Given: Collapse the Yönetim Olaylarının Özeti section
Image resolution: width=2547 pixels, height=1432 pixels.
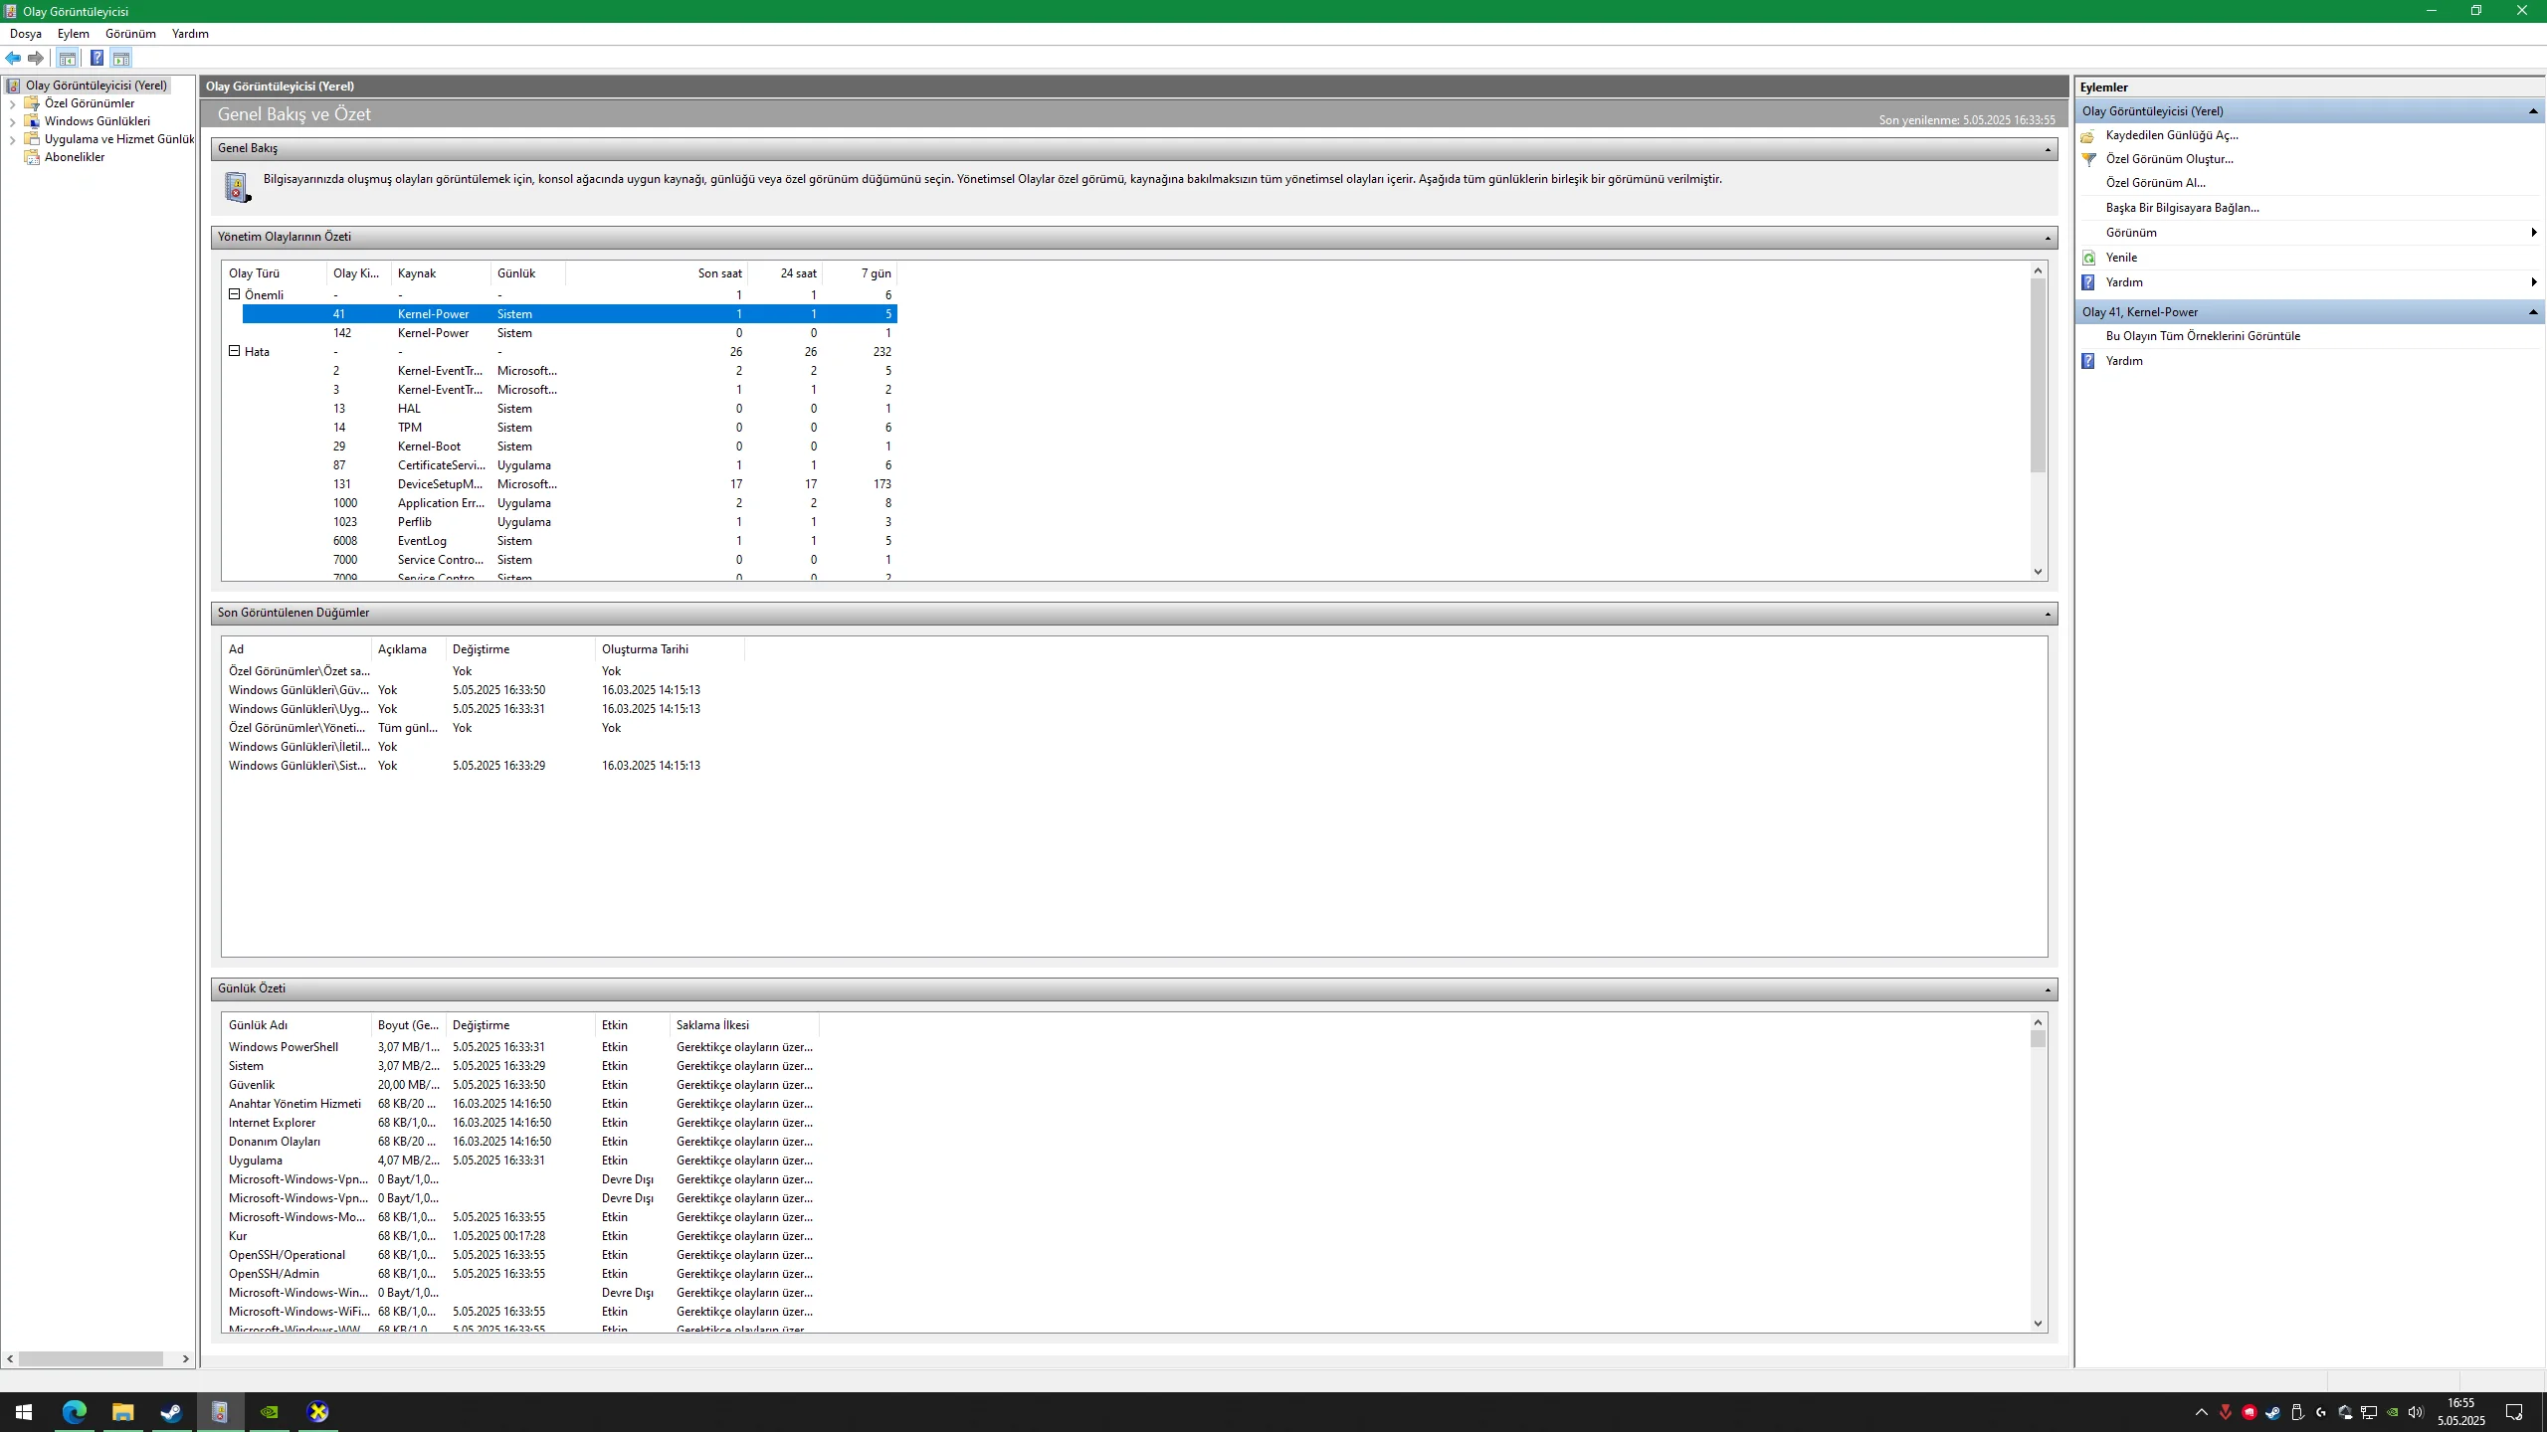Looking at the screenshot, I should [2048, 238].
